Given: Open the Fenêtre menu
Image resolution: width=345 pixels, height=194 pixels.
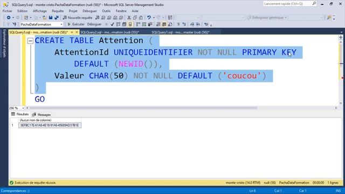Looking at the screenshot, I should coord(121,11).
